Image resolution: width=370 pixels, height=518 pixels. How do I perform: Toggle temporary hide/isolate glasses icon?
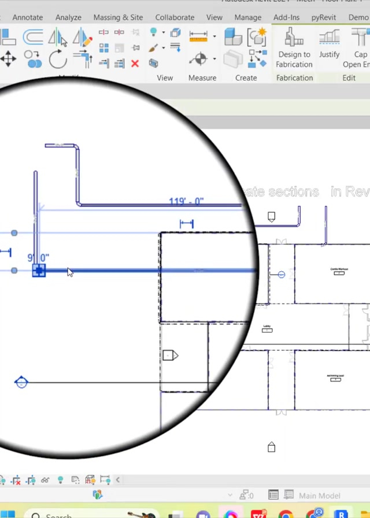click(x=45, y=480)
